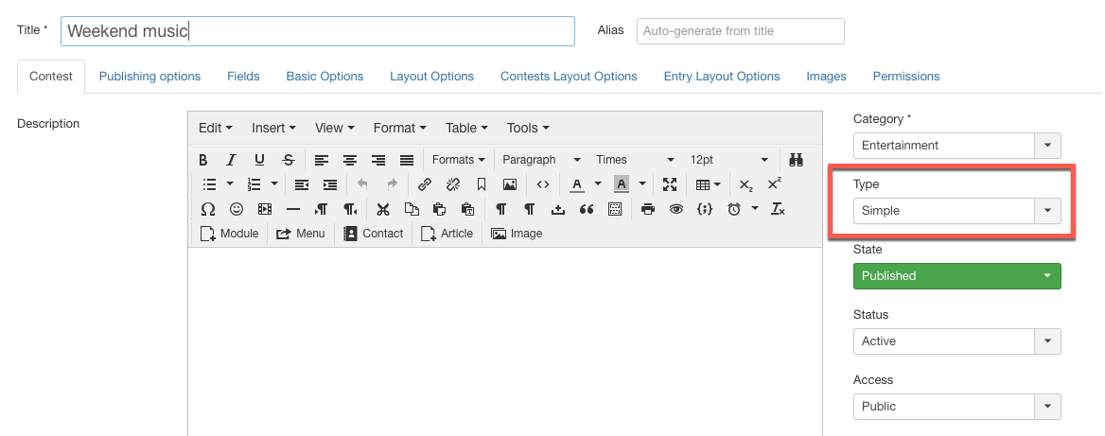
Task: Switch to the Entry Layout Options tab
Action: [x=722, y=76]
